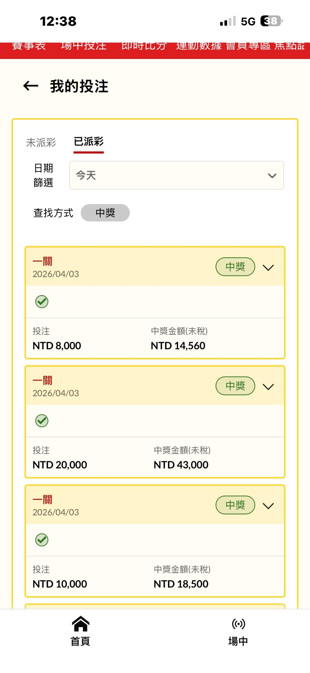The width and height of the screenshot is (310, 673).
Task: Tap green checkmark in NTD 10,000 bet card
Action: (x=42, y=540)
